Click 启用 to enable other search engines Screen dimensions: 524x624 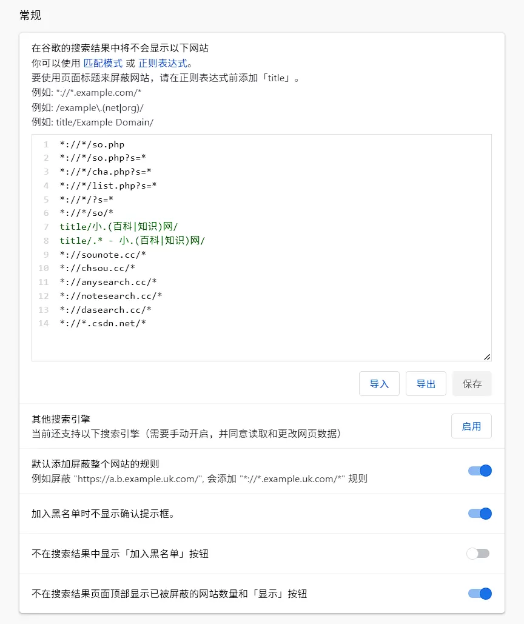(x=471, y=426)
